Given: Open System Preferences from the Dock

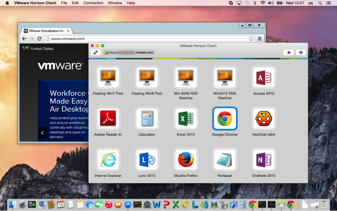Looking at the screenshot, I should (x=147, y=204).
